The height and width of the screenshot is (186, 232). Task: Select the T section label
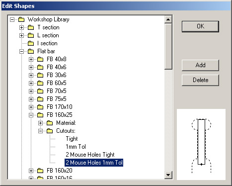48,27
